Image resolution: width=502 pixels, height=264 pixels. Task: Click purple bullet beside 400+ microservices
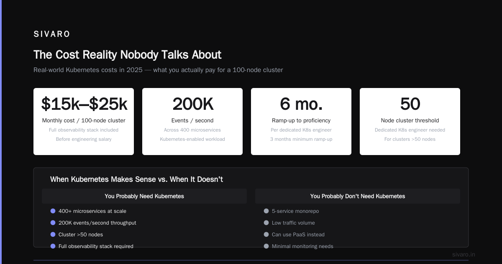click(x=53, y=211)
